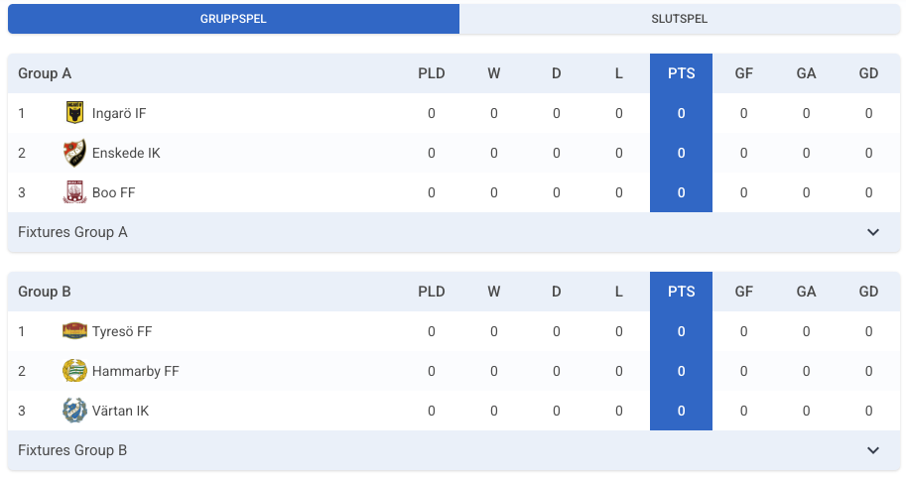
Task: Click the Hammarby FF club crest
Action: 74,371
